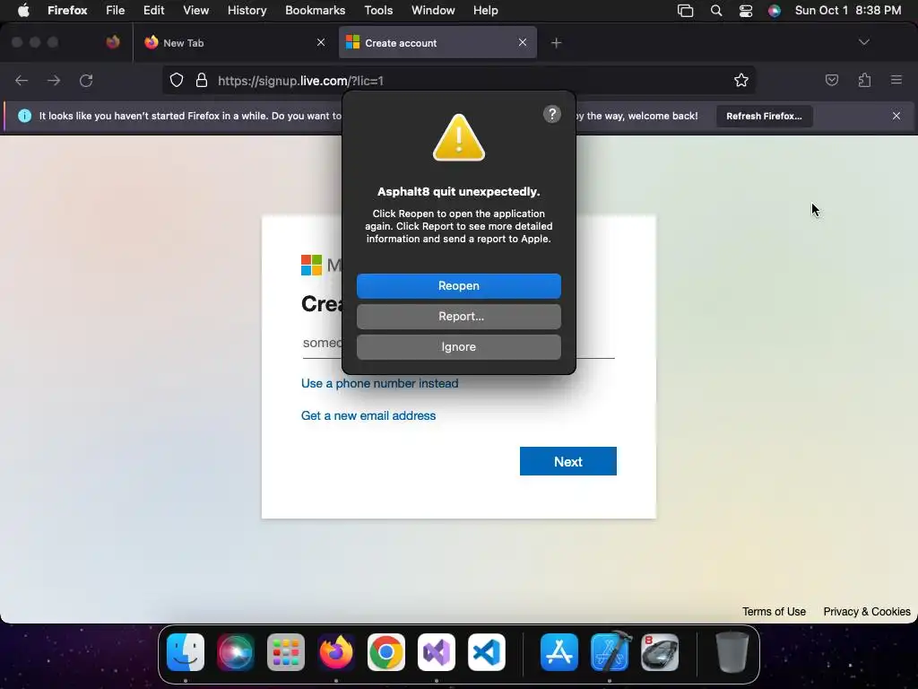Image resolution: width=918 pixels, height=689 pixels.
Task: Click Refresh Firefox... button
Action: pyautogui.click(x=764, y=116)
